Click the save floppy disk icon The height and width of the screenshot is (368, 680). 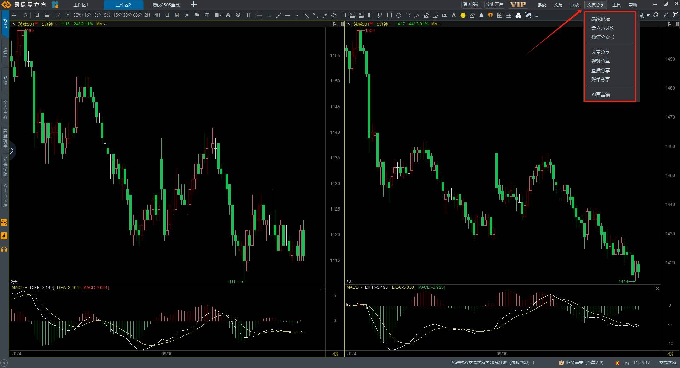(36, 15)
